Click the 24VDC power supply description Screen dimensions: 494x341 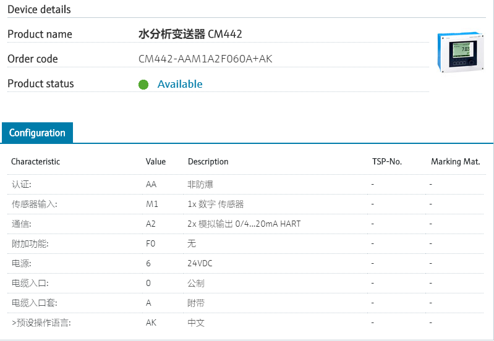click(200, 263)
